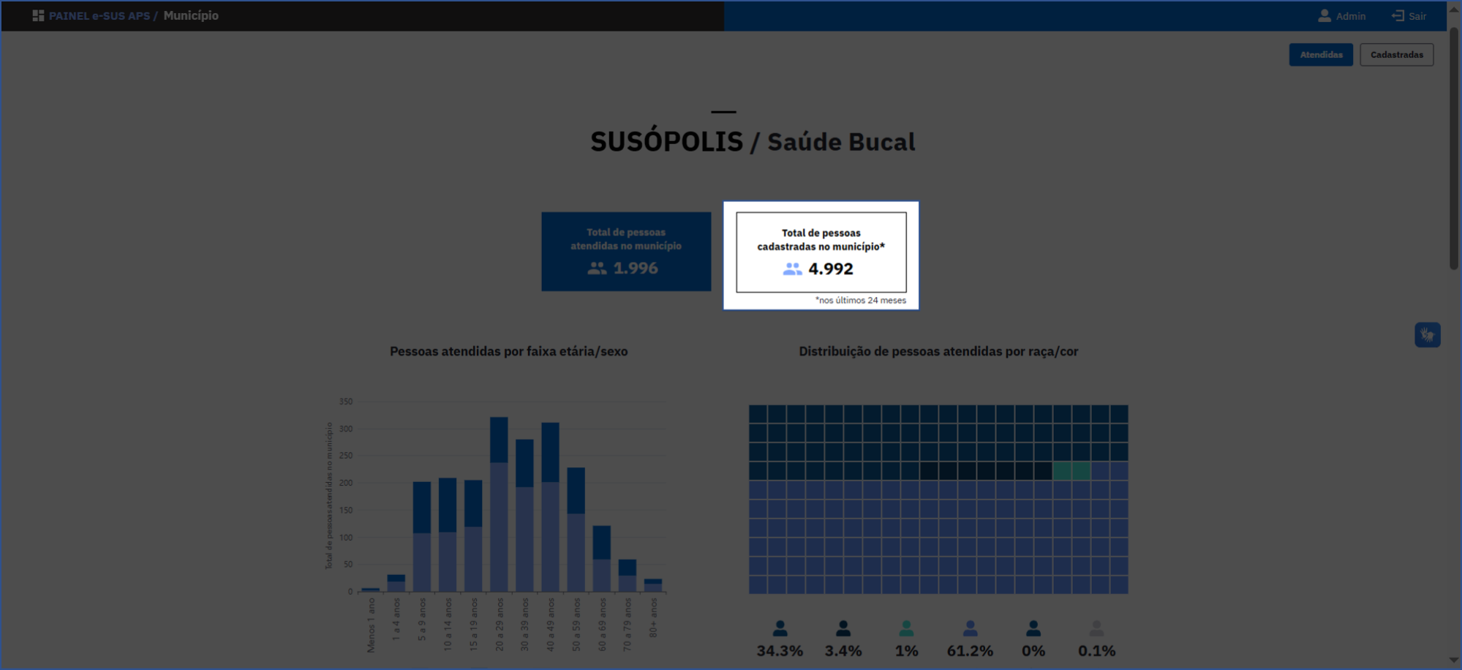Select PAINEL e-SUS APS in the breadcrumb
The height and width of the screenshot is (670, 1462).
click(99, 15)
